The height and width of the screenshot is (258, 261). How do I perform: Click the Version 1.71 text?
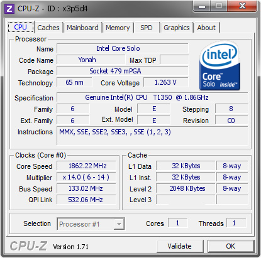(x=70, y=247)
